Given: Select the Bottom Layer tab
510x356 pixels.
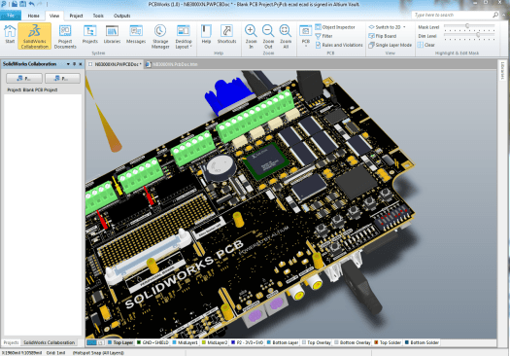Looking at the screenshot, I should tap(283, 342).
